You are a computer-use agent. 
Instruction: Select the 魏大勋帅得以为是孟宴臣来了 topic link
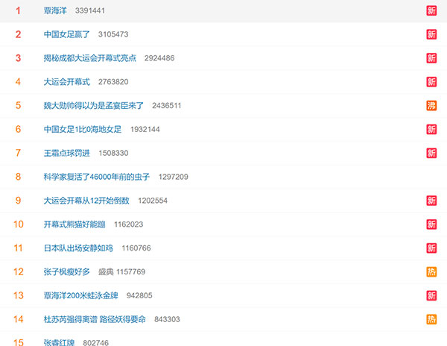pos(94,106)
